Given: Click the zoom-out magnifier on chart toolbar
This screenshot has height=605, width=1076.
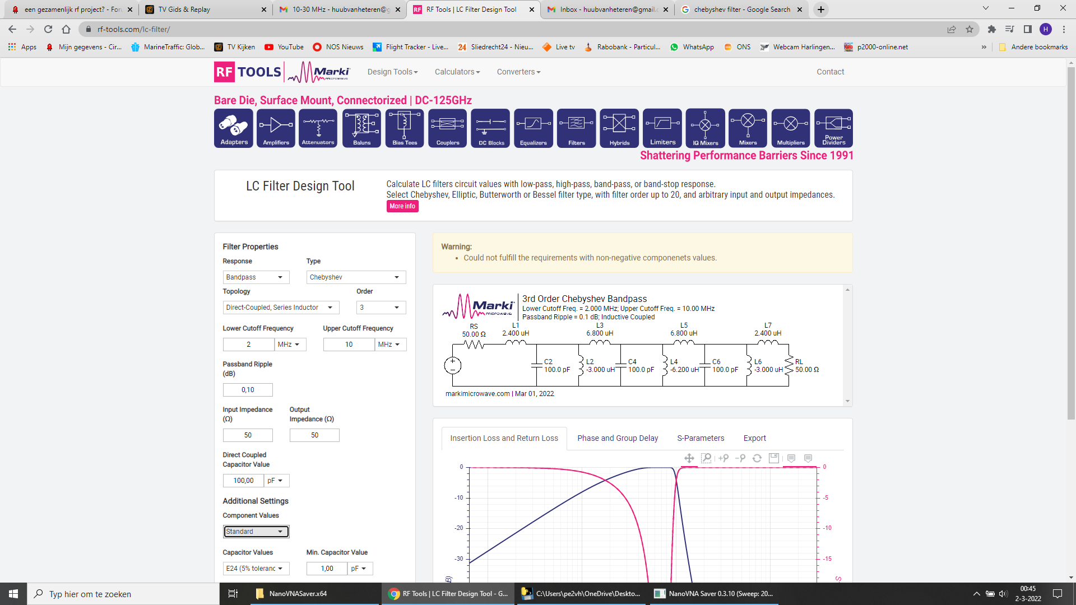Looking at the screenshot, I should pos(740,458).
